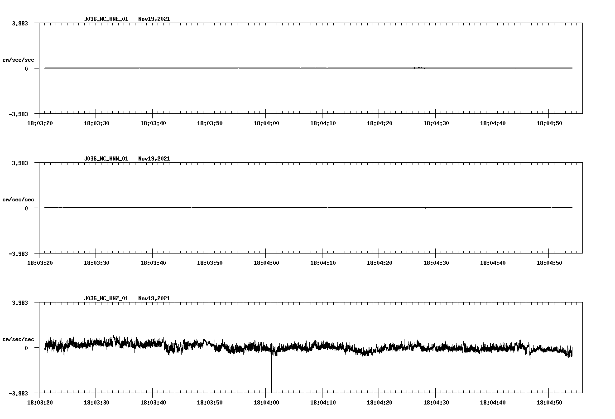Click the cm/sec/sec unit label of HNE plot

pos(18,60)
